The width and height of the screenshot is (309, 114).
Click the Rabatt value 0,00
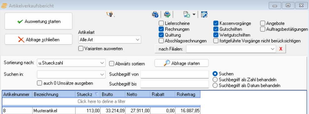(x=163, y=111)
